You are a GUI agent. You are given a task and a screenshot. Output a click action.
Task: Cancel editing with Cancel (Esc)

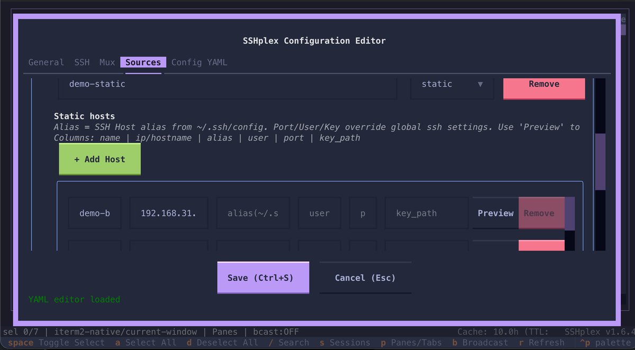point(365,278)
